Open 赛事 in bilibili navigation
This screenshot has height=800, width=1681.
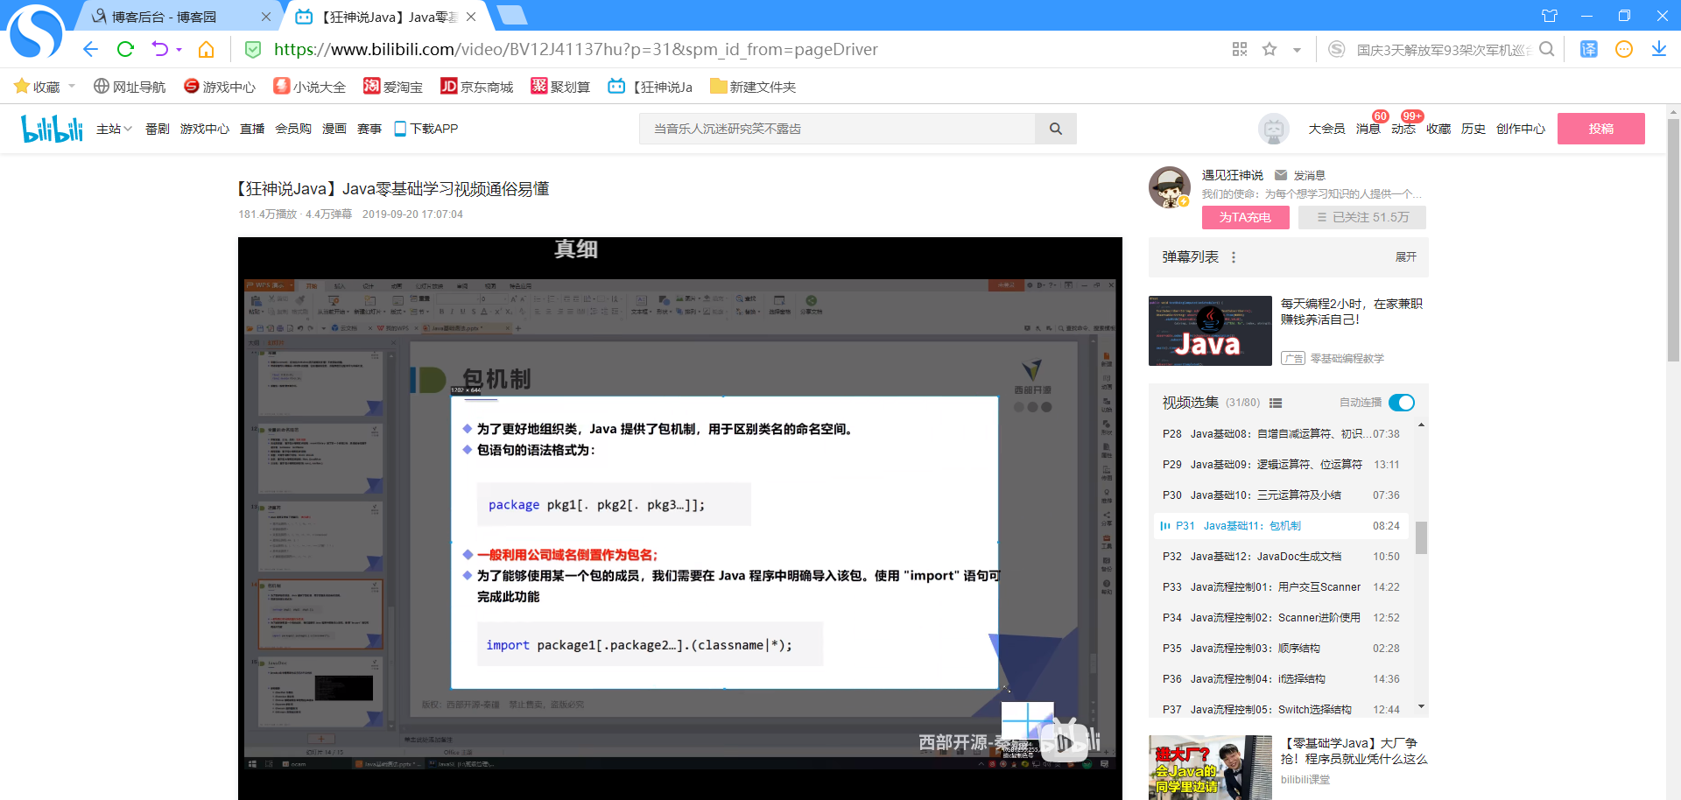369,129
